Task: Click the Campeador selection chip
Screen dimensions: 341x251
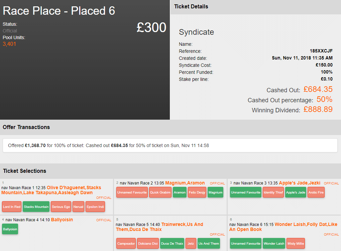Action: click(x=126, y=244)
